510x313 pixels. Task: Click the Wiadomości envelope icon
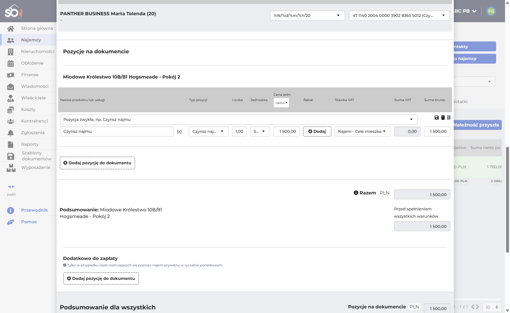click(x=11, y=86)
